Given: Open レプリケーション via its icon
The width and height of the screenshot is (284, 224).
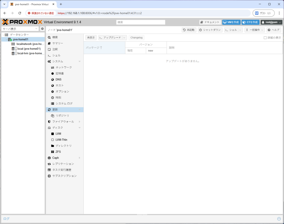Looking at the screenshot, I should pyautogui.click(x=49, y=164).
